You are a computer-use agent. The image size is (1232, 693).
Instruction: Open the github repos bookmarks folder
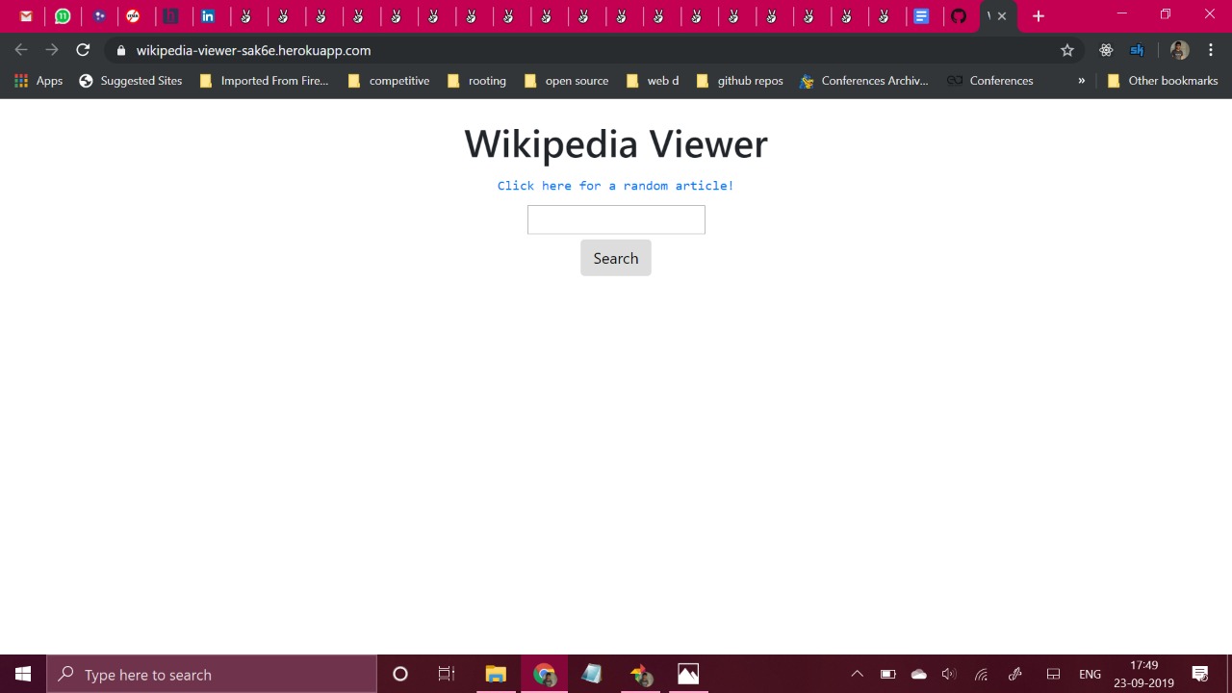[x=739, y=81]
